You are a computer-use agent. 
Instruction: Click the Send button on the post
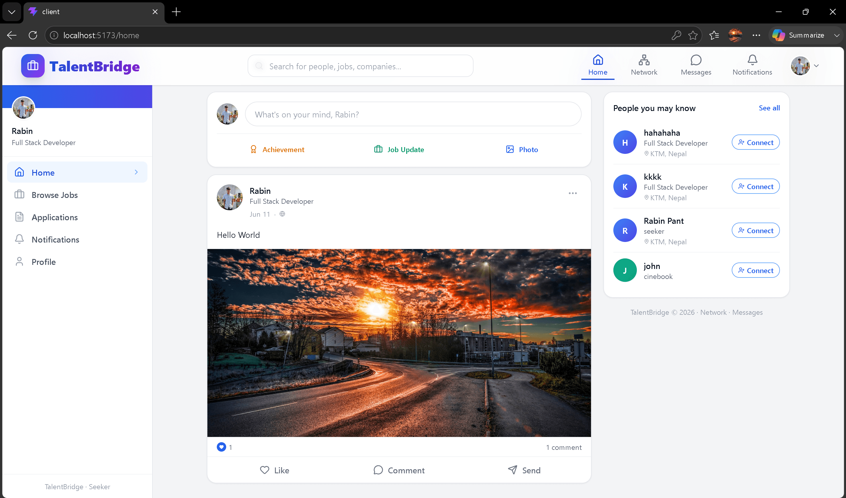(x=524, y=470)
